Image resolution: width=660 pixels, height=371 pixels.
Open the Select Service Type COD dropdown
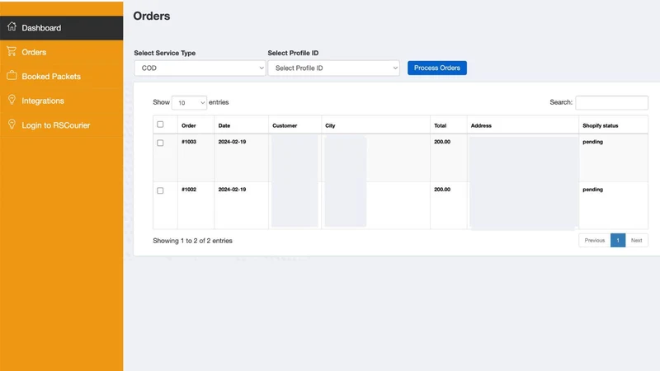click(x=200, y=68)
